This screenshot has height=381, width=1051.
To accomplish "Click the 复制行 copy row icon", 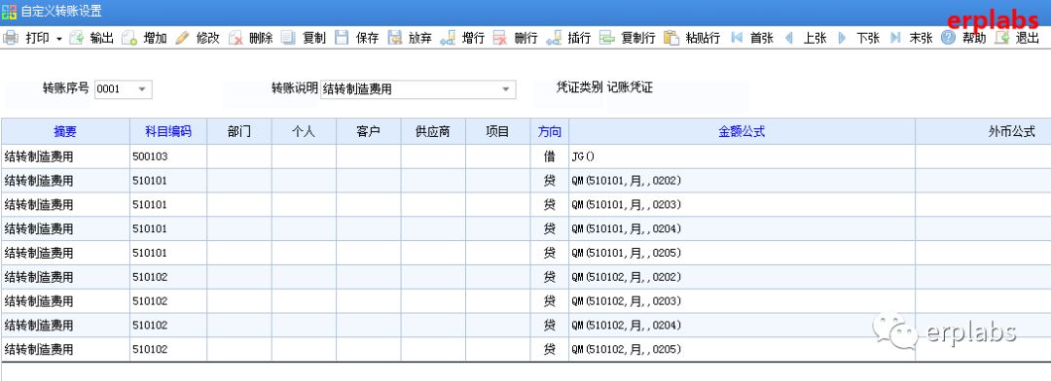I will 606,38.
